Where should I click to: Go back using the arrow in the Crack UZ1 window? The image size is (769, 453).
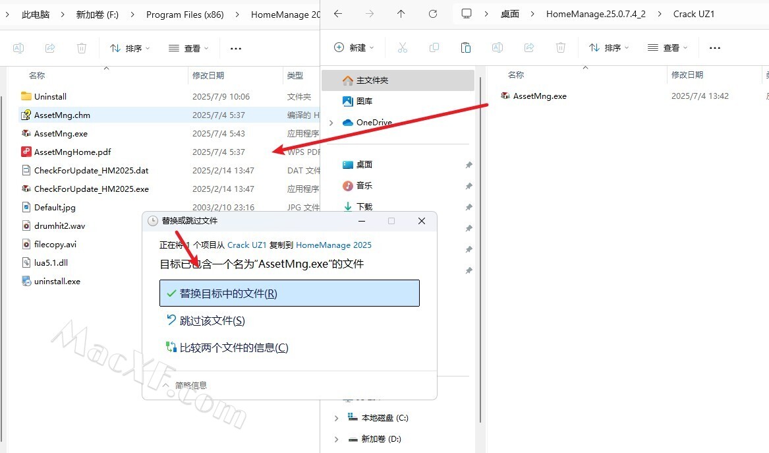(338, 14)
